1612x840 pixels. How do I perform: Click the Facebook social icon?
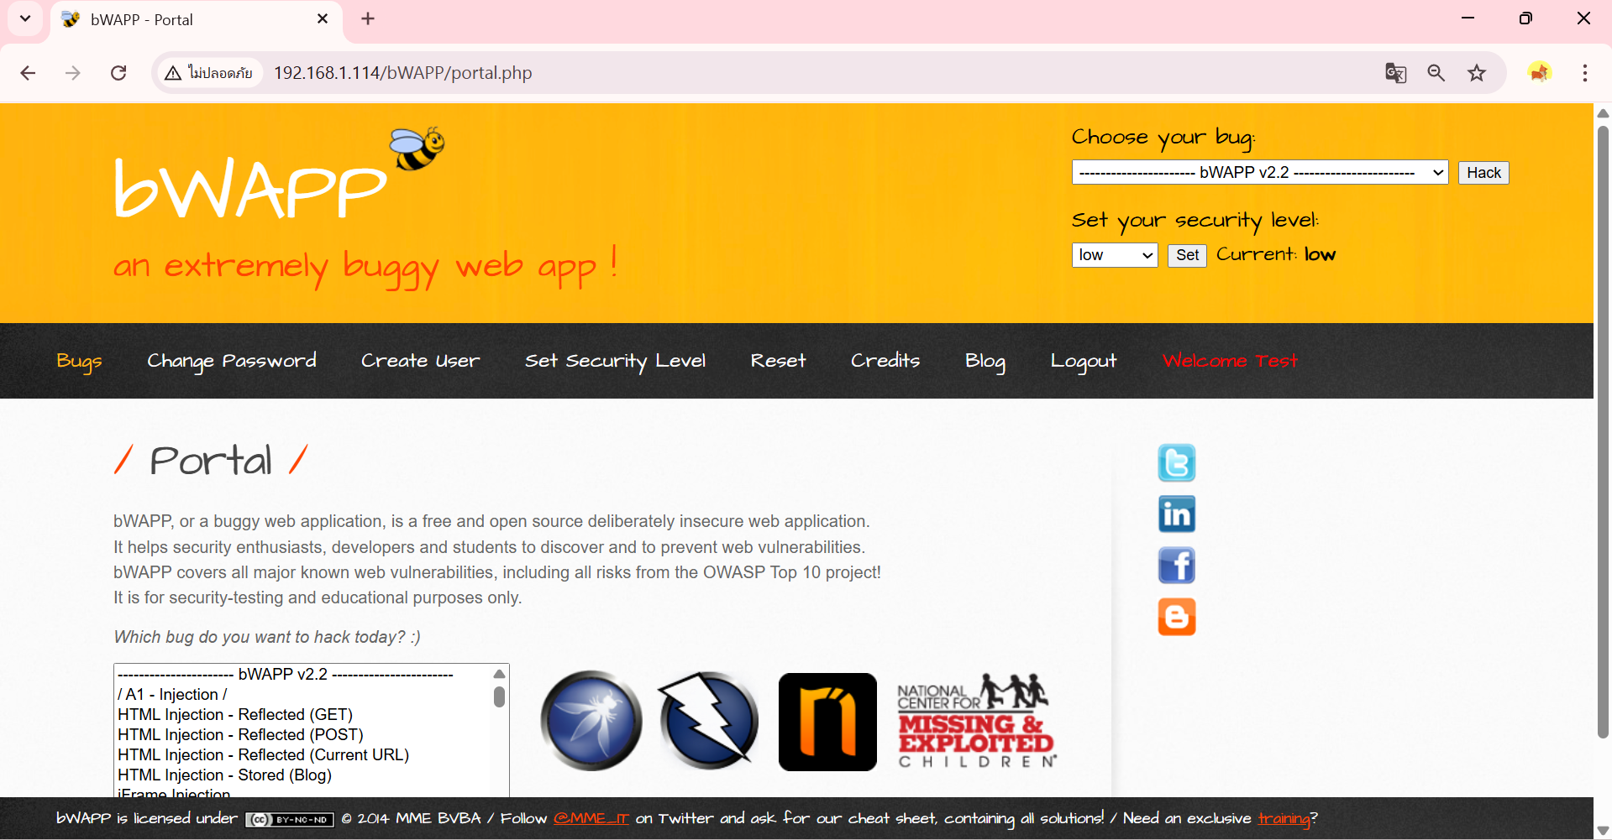1176,566
